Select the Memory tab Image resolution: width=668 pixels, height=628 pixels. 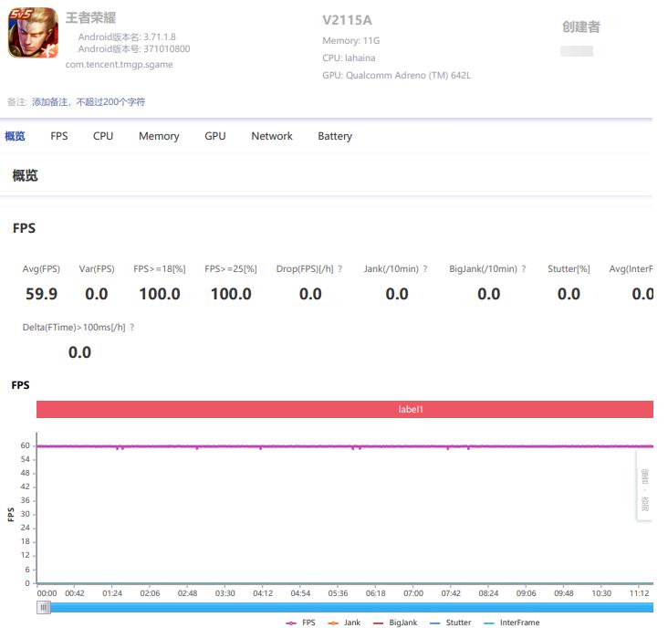159,136
